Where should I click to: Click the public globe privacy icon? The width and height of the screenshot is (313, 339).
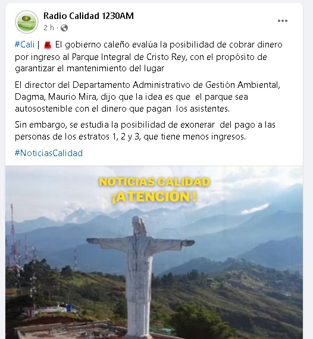tap(64, 28)
